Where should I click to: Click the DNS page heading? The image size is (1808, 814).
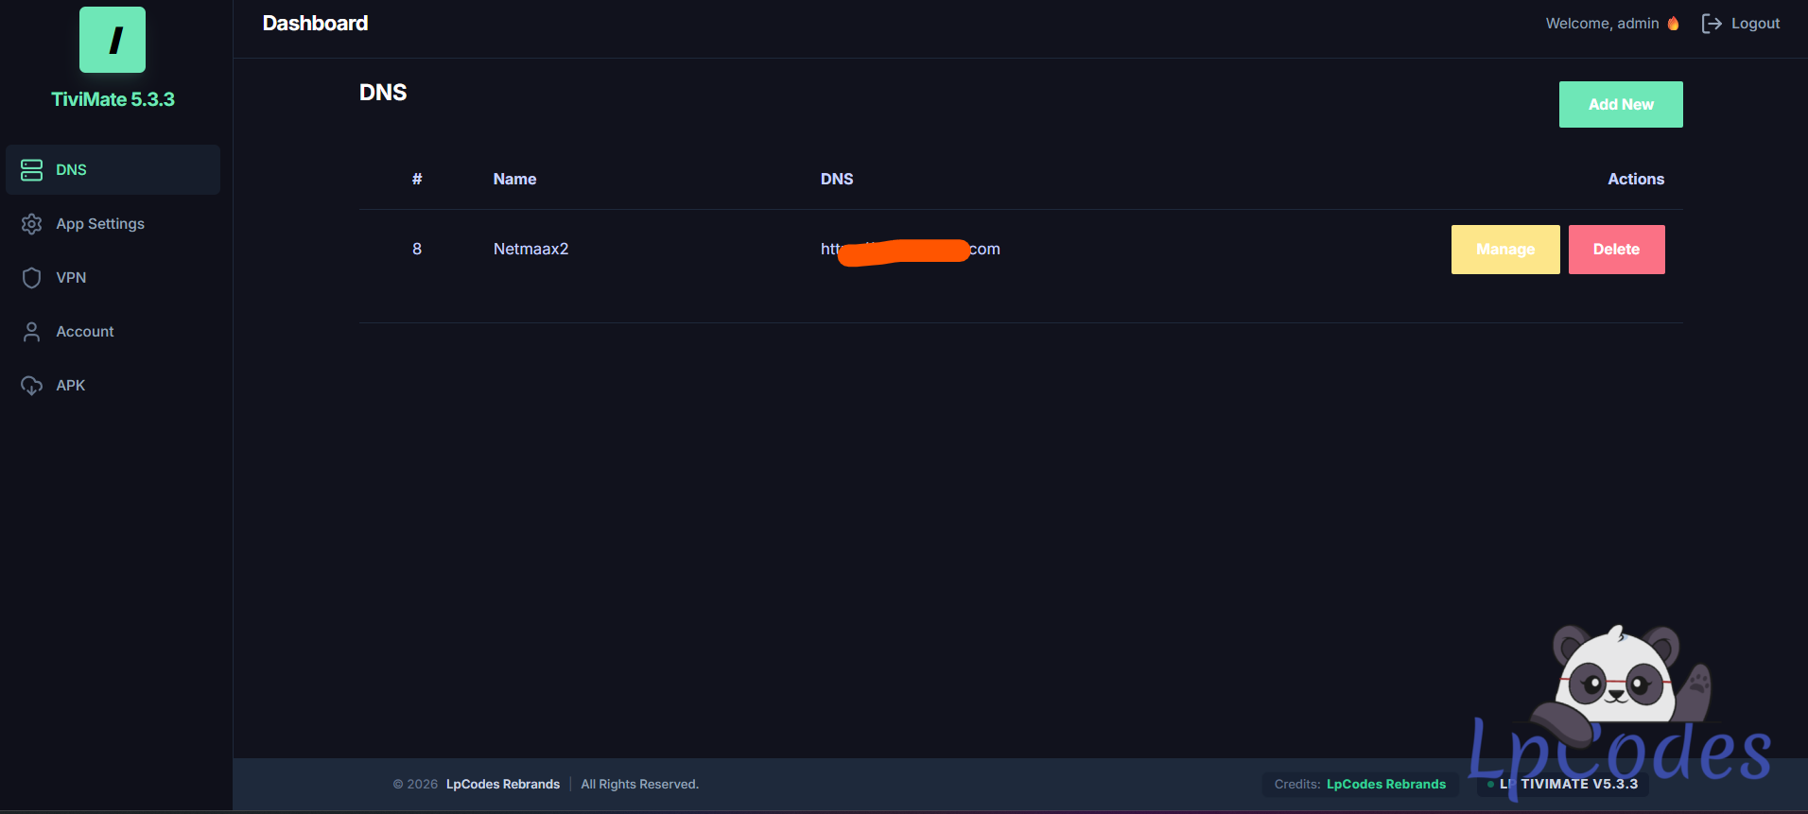pyautogui.click(x=383, y=93)
